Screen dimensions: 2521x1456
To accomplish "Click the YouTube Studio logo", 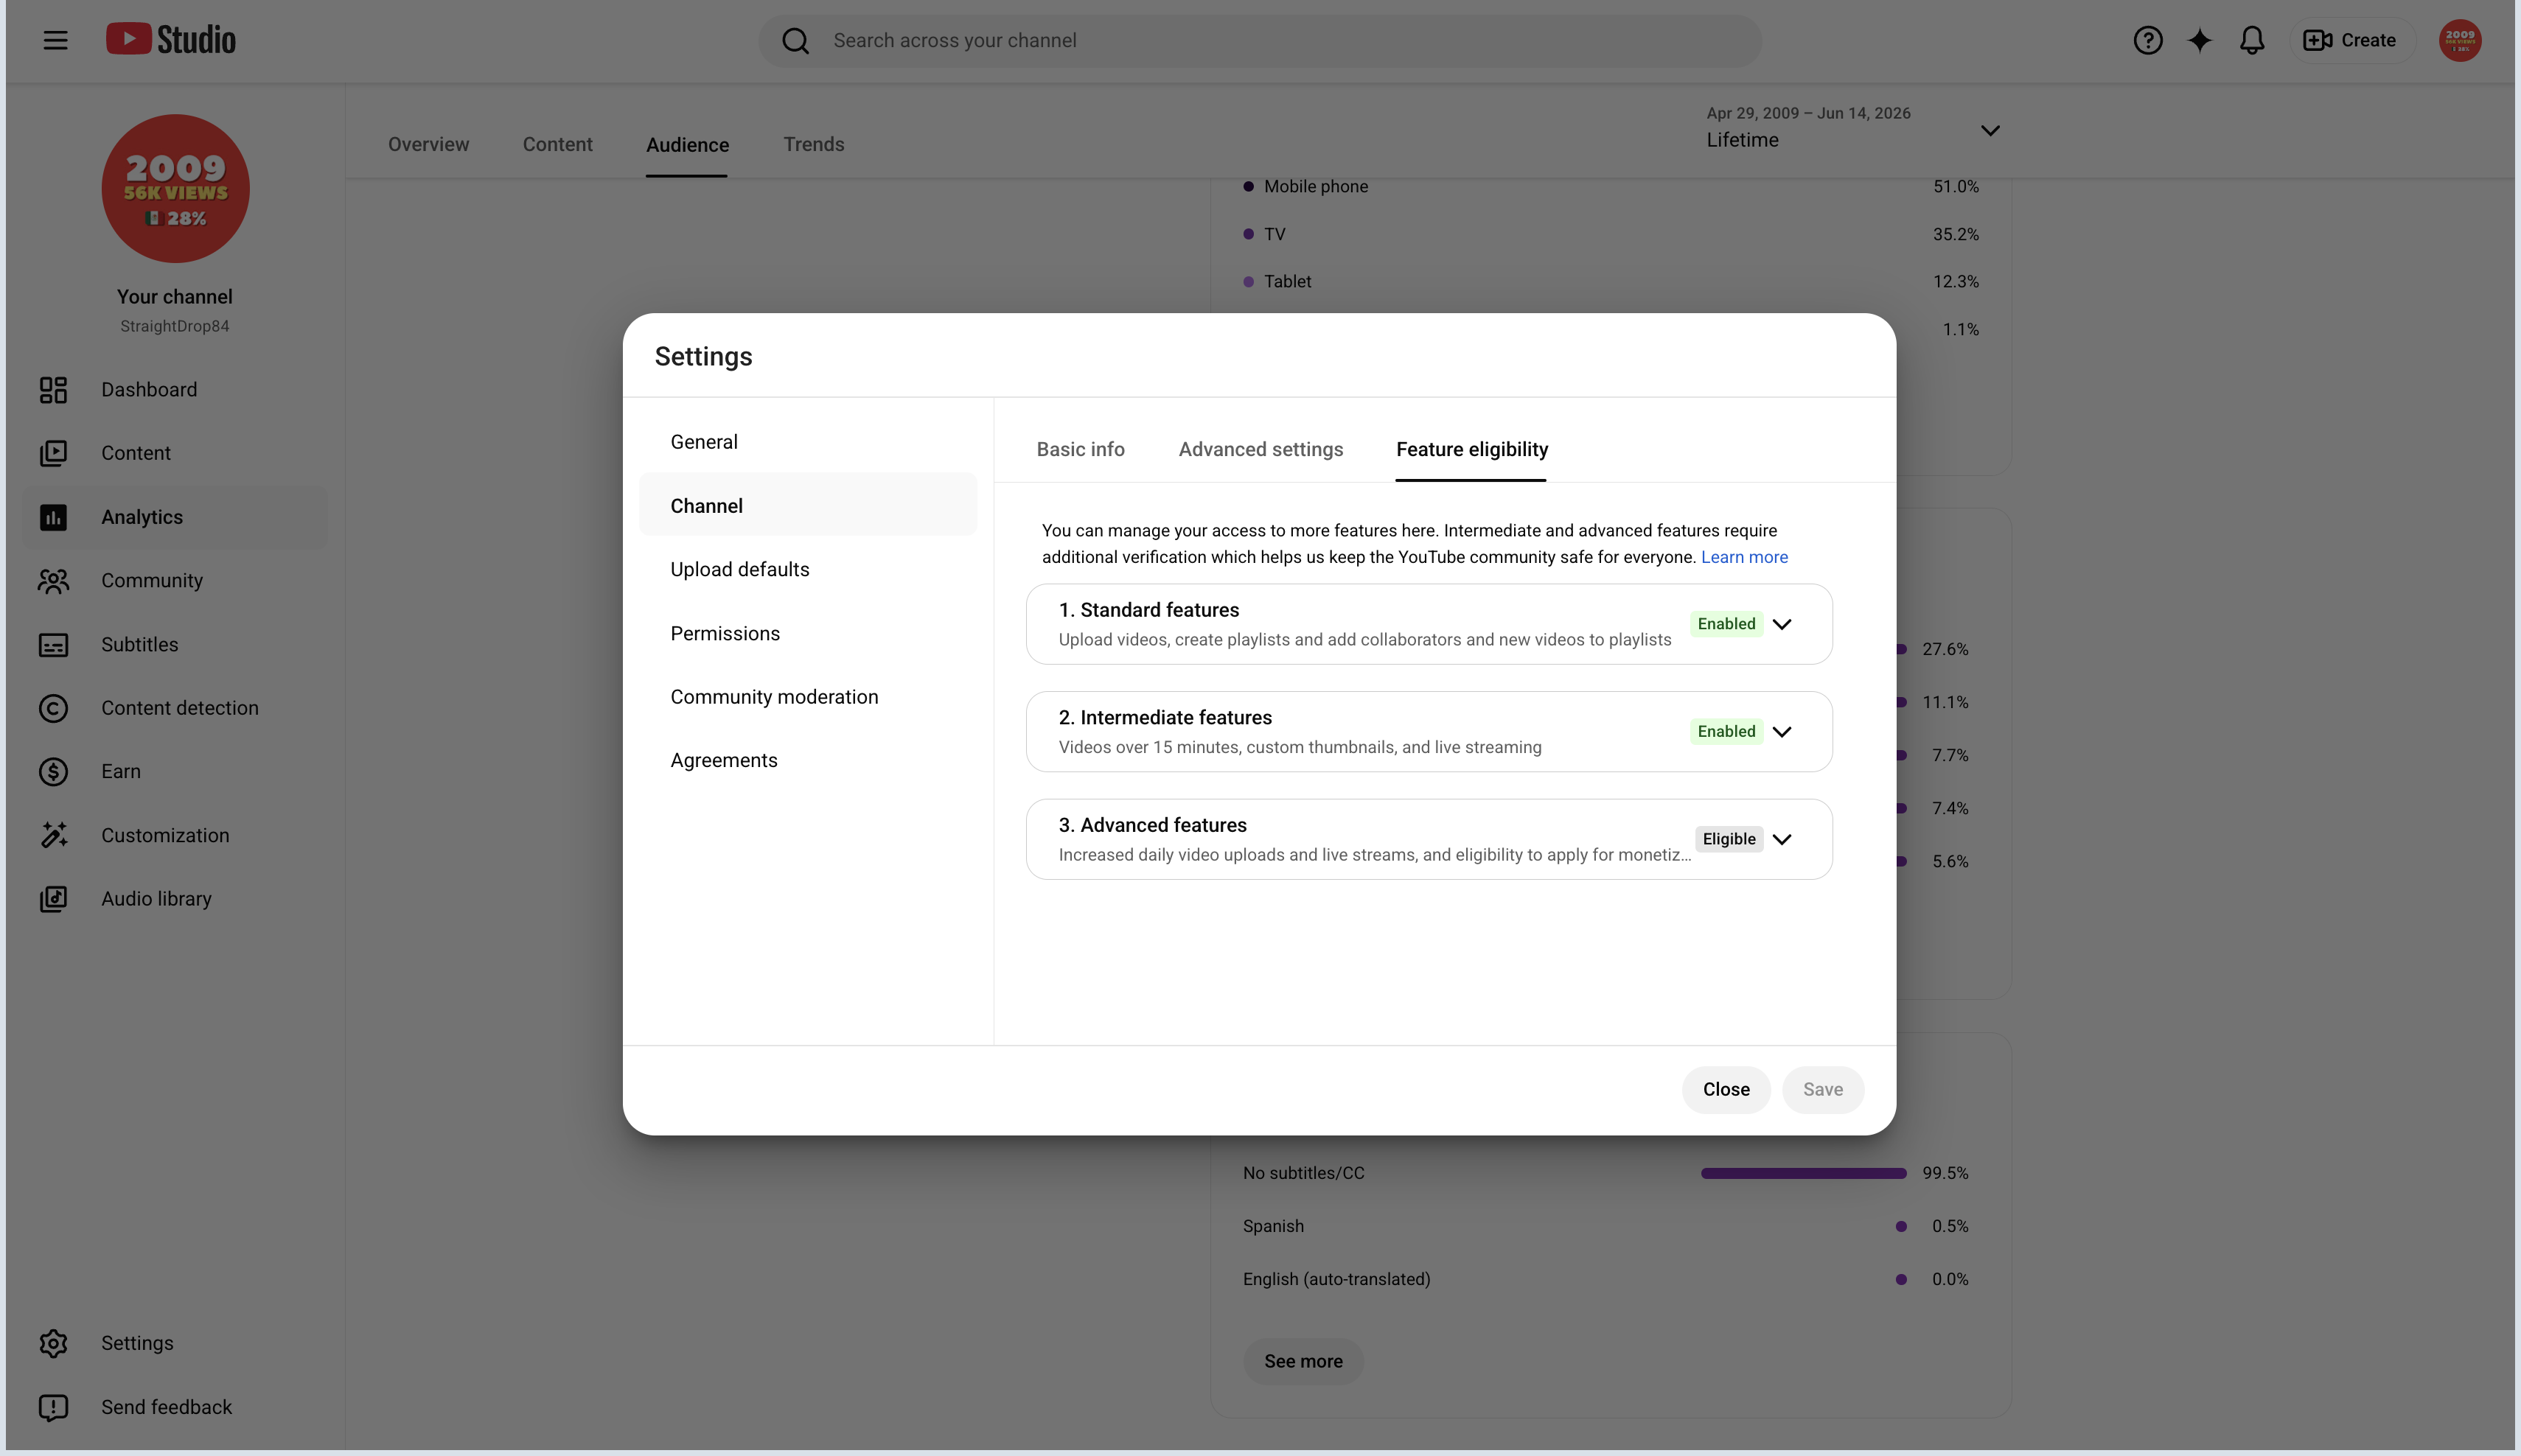I will tap(171, 40).
